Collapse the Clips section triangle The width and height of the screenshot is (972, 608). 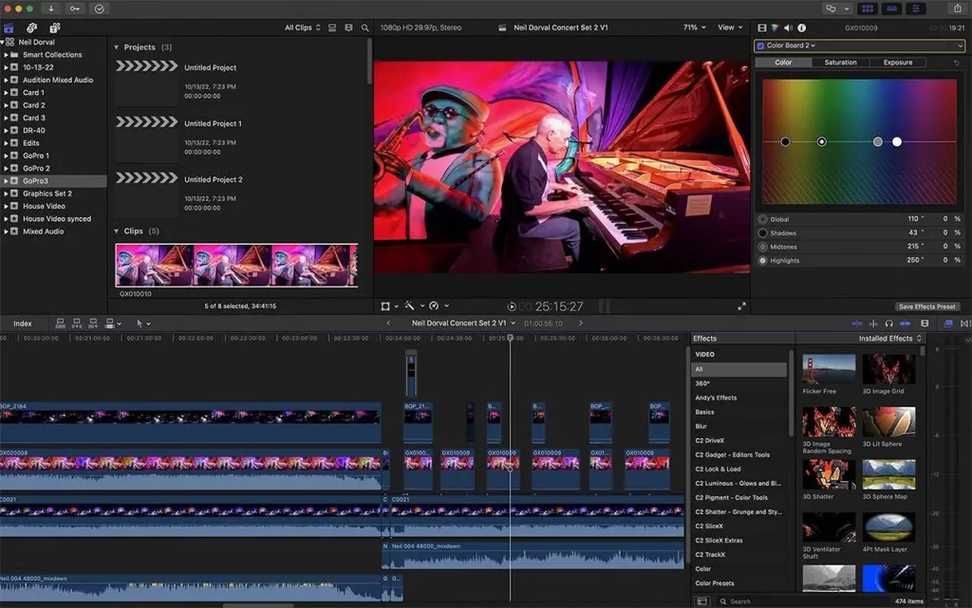pos(116,230)
